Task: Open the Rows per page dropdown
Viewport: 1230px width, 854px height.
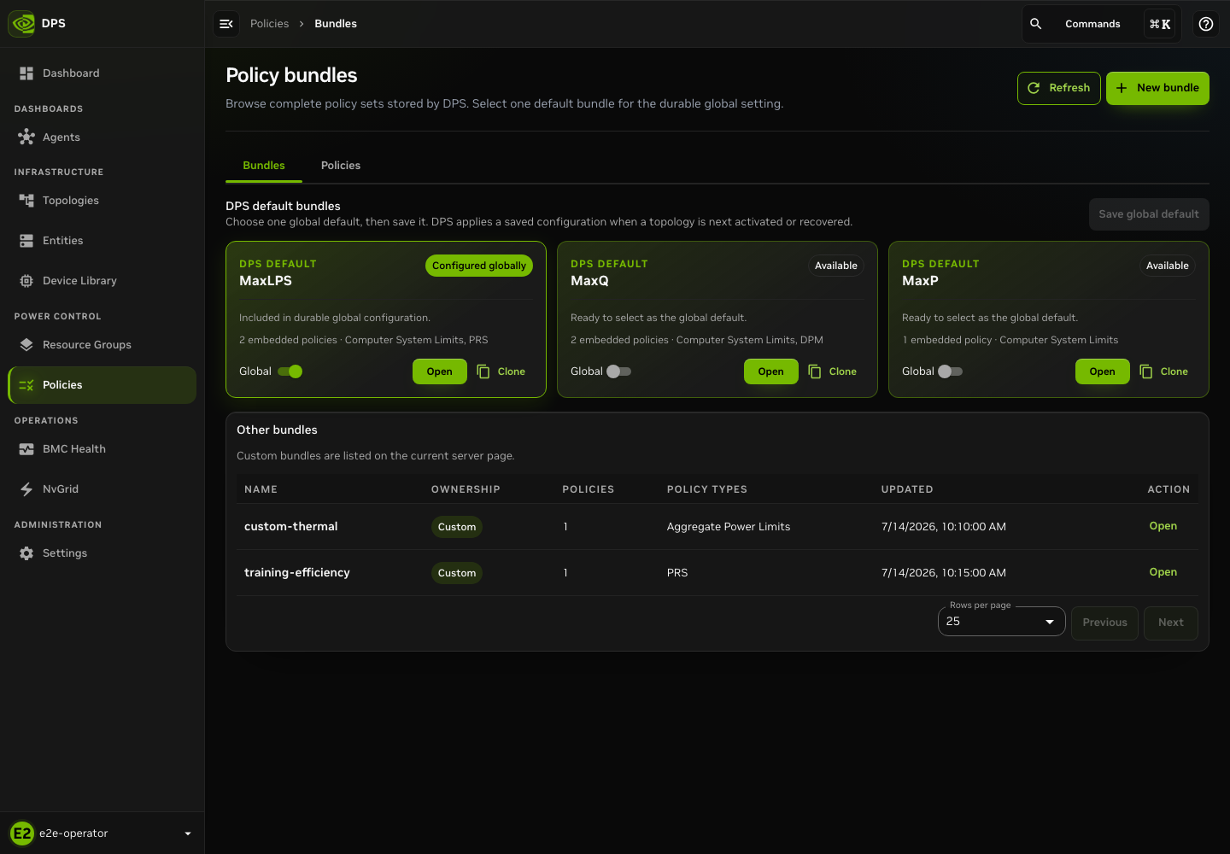Action: coord(1001,622)
